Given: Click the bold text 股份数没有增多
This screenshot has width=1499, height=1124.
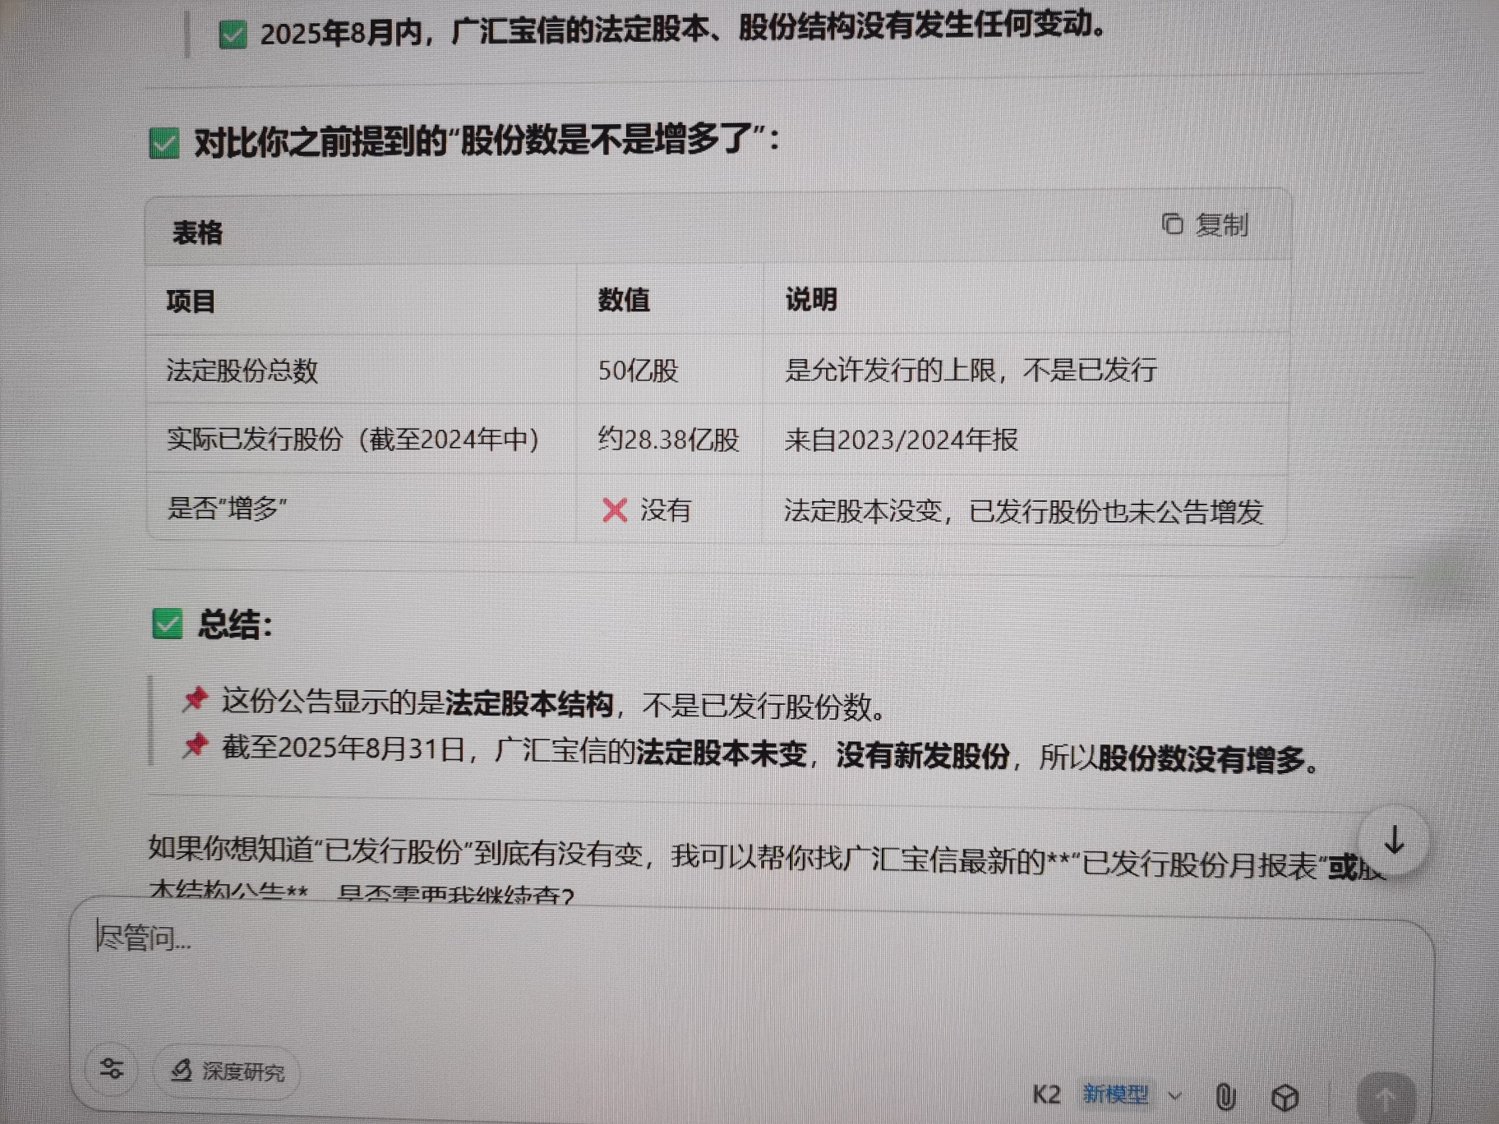Looking at the screenshot, I should pyautogui.click(x=1202, y=759).
